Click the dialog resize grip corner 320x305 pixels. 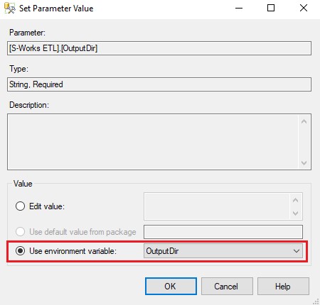click(x=316, y=301)
